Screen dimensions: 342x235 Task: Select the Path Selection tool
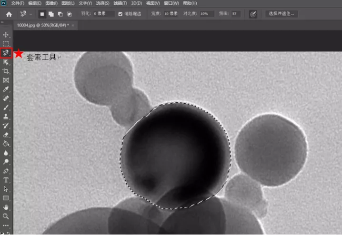[6, 189]
